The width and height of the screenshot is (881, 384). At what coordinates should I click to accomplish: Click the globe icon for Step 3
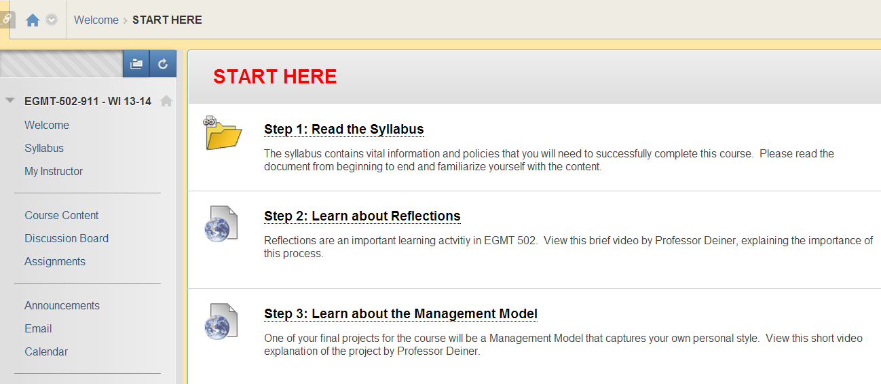[221, 322]
